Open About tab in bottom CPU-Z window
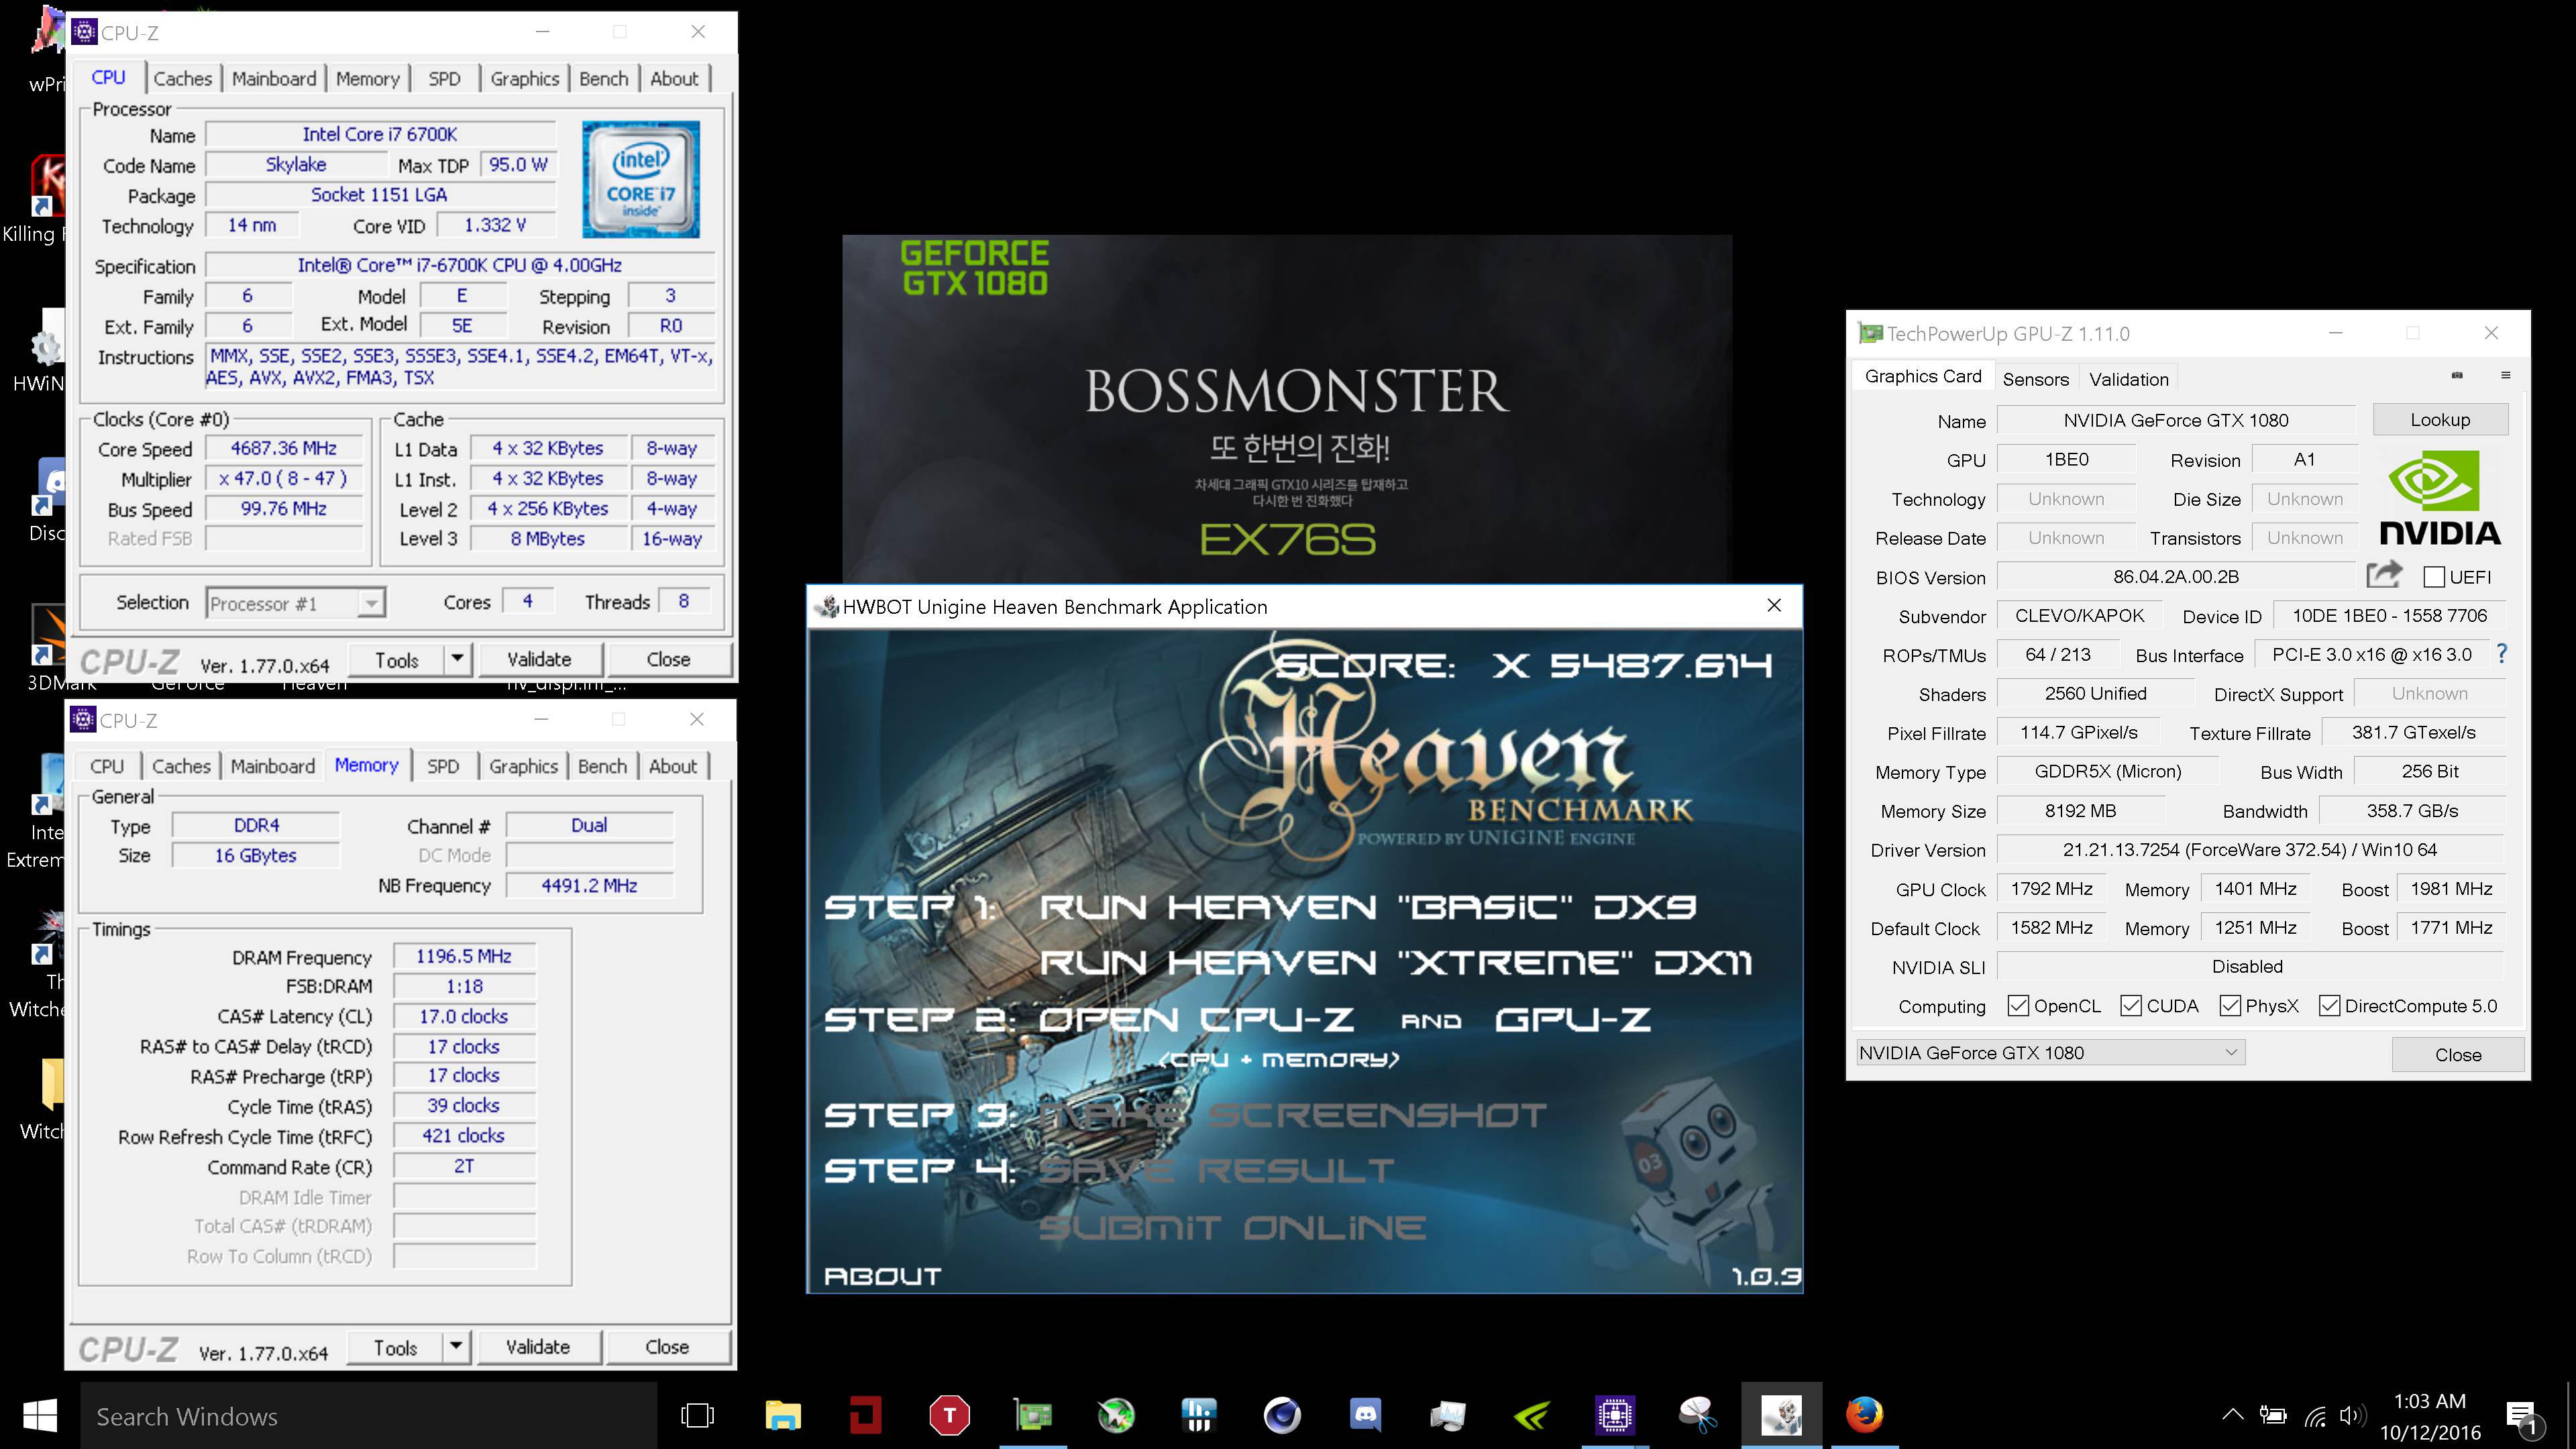 pyautogui.click(x=673, y=766)
